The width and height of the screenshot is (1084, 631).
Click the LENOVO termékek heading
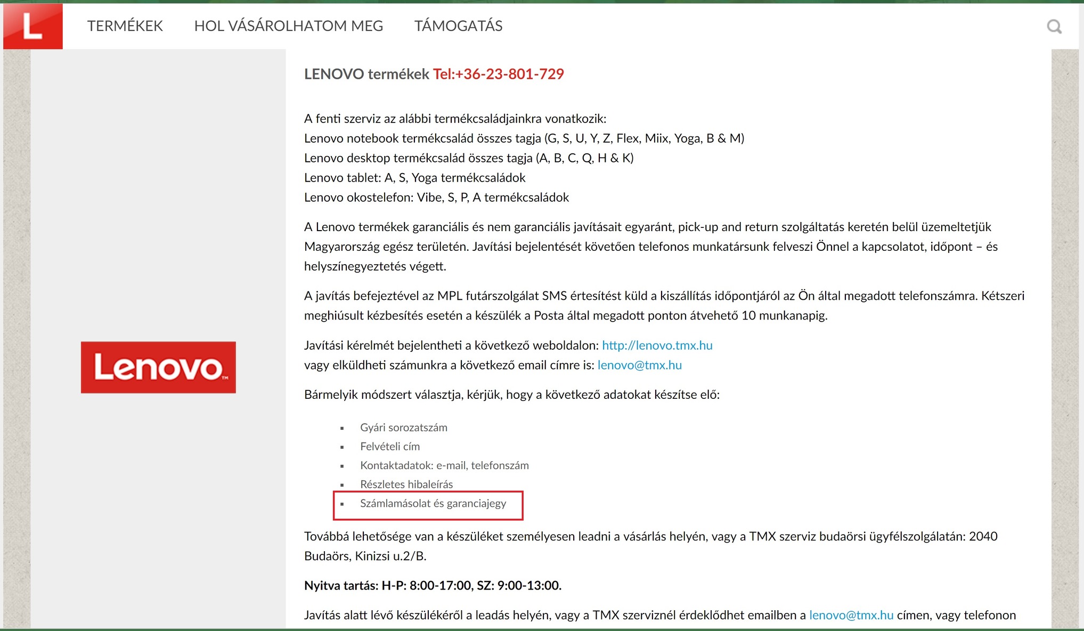pos(366,74)
